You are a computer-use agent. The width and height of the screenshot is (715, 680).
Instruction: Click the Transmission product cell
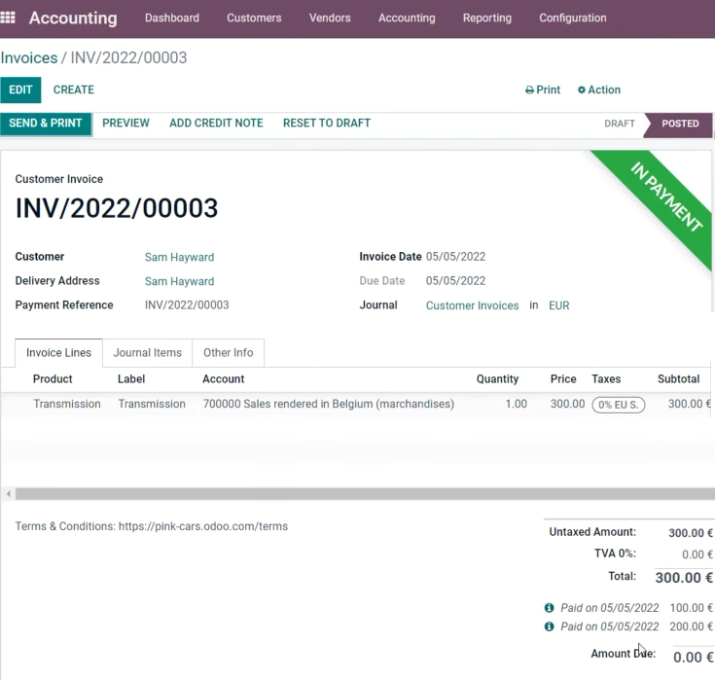tap(67, 404)
